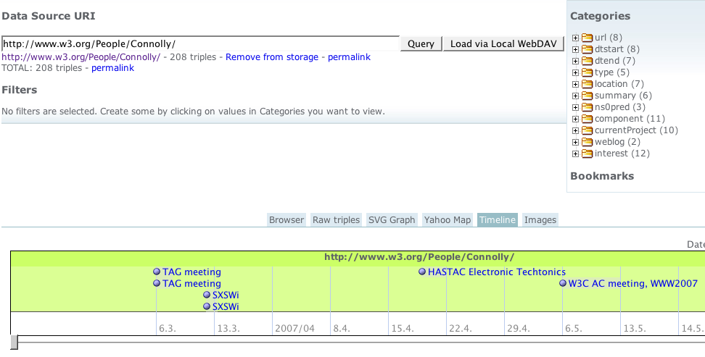Click the Data Source URI input field
The height and width of the screenshot is (357, 705).
click(200, 43)
